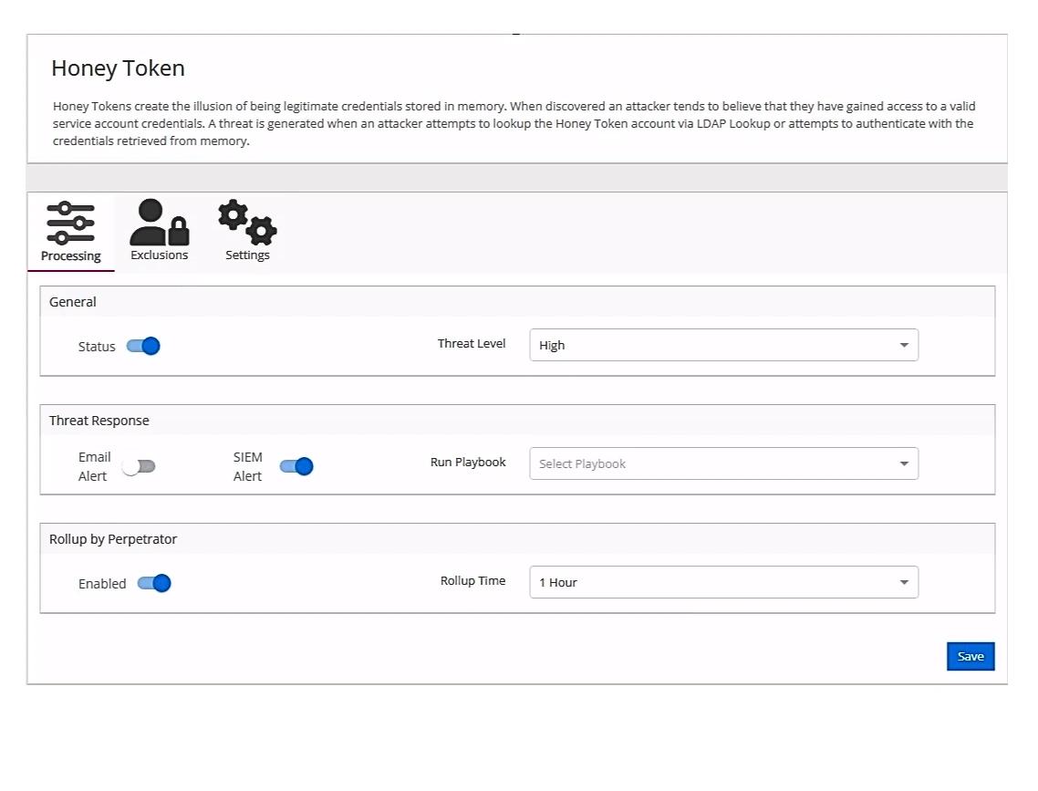Click the Honey Token heading

(118, 68)
